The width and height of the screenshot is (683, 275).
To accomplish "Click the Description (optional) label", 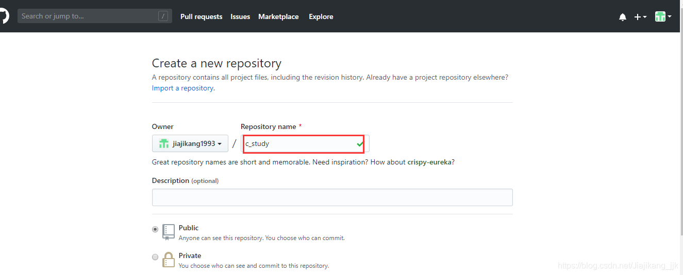I will [186, 180].
